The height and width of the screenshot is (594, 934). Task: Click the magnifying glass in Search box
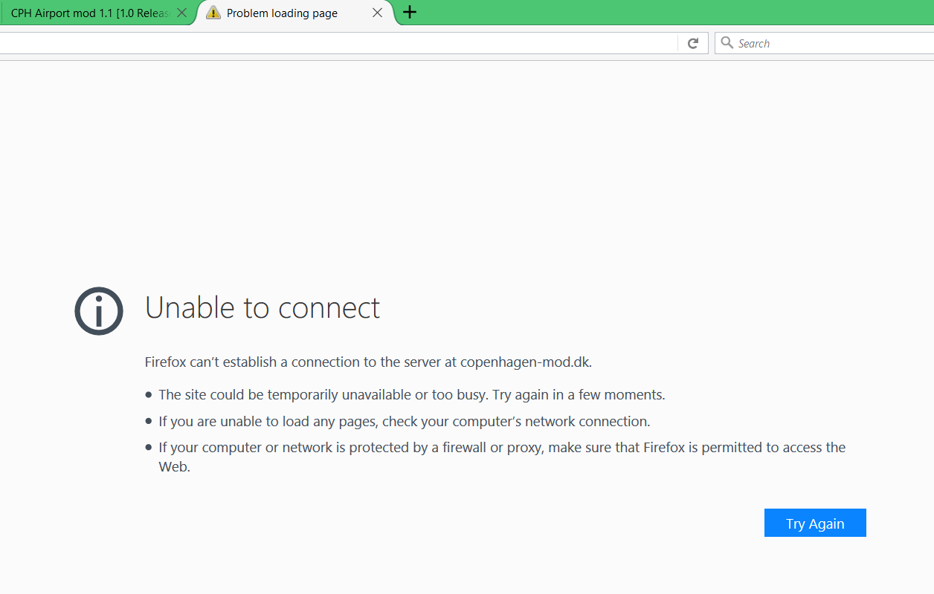[x=727, y=43]
